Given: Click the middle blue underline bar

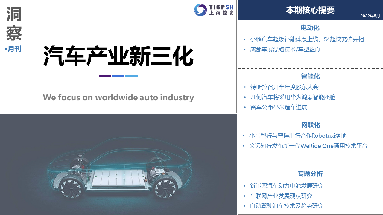Looking at the screenshot, I should point(118,76).
